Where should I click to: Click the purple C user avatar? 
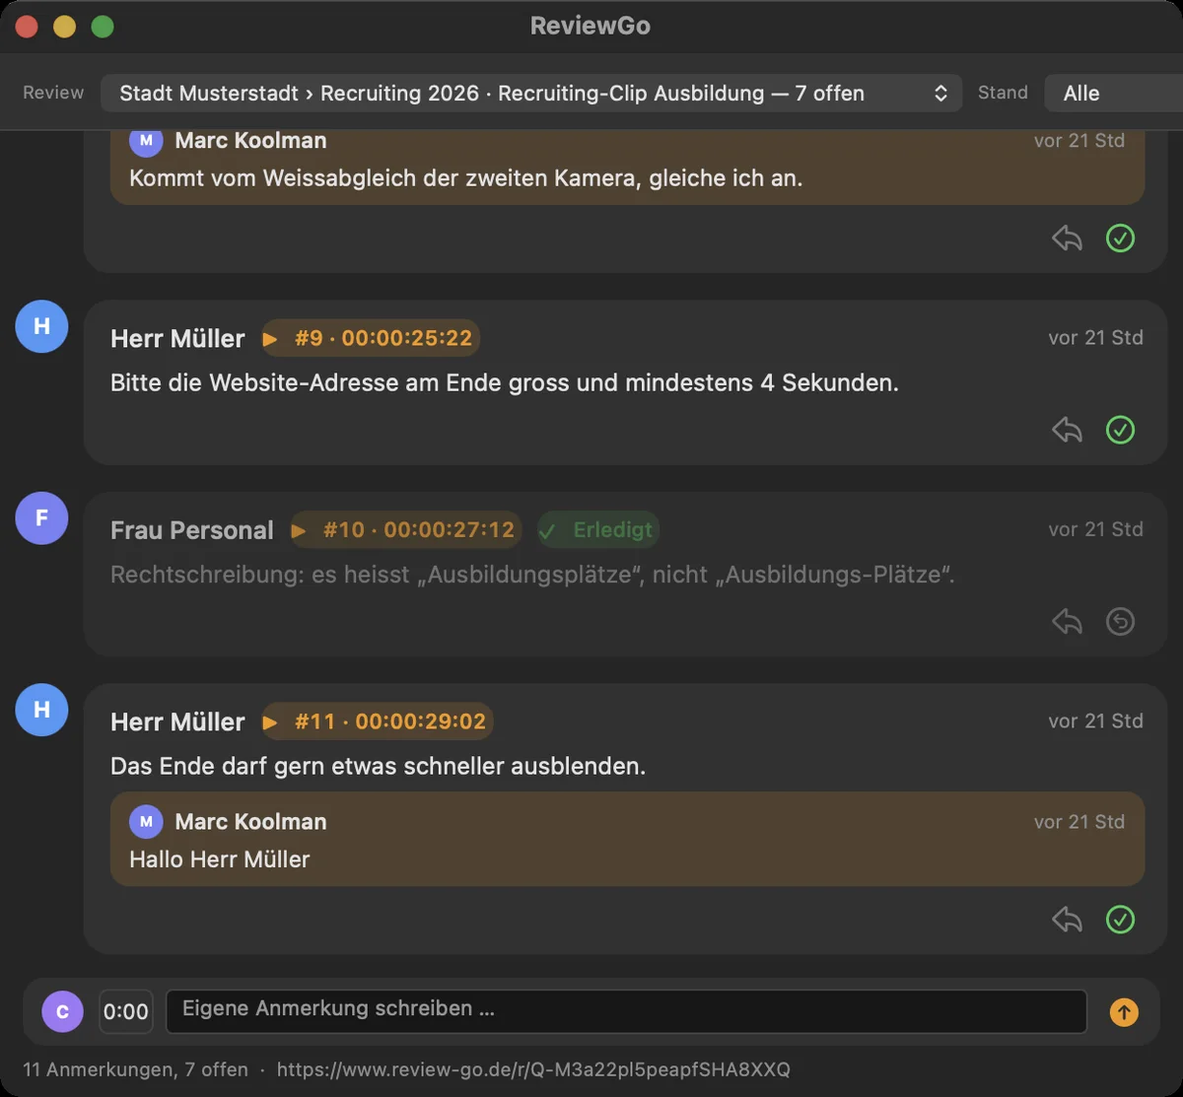(x=62, y=1012)
